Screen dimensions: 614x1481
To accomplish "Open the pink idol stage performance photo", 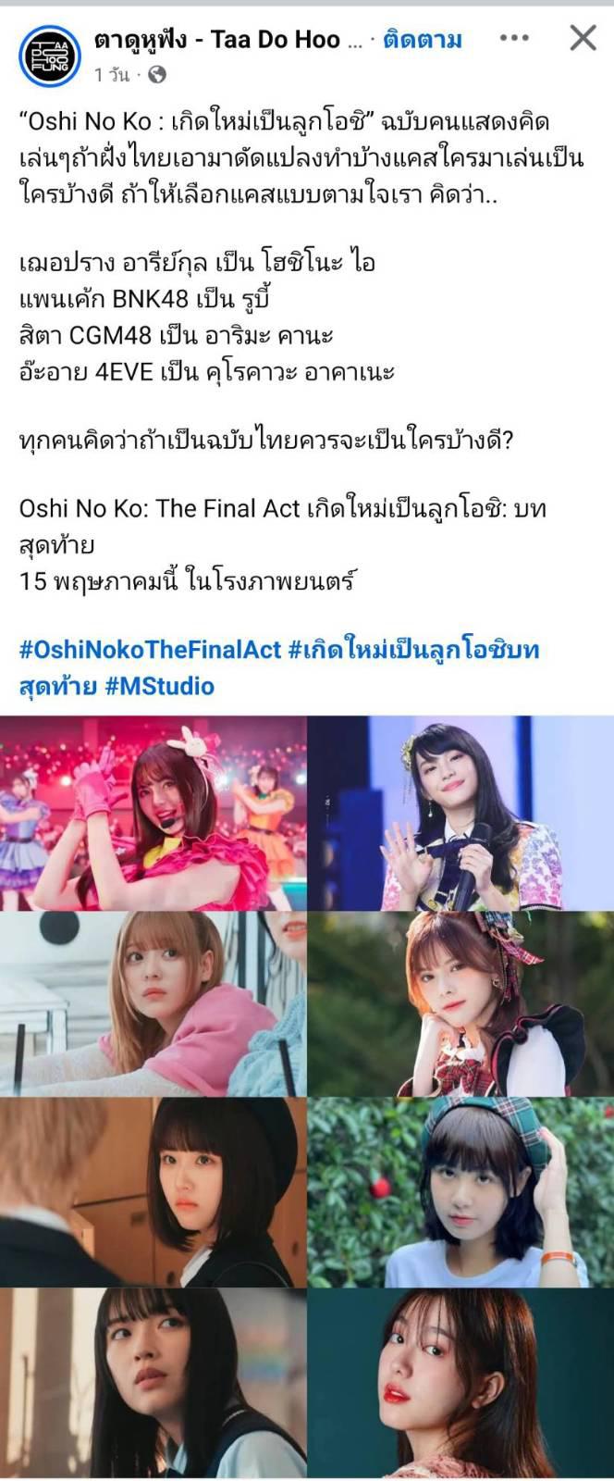I will [x=153, y=813].
